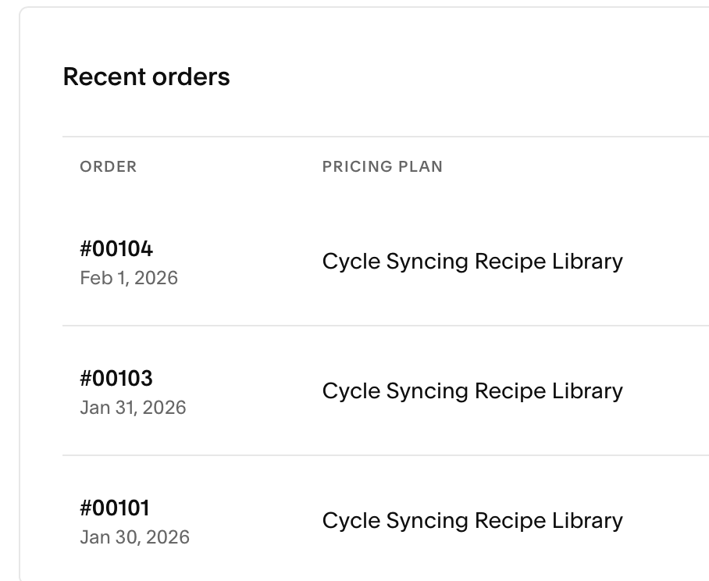709x581 pixels.
Task: Click the Feb 1, 2026 order date
Action: 129,278
